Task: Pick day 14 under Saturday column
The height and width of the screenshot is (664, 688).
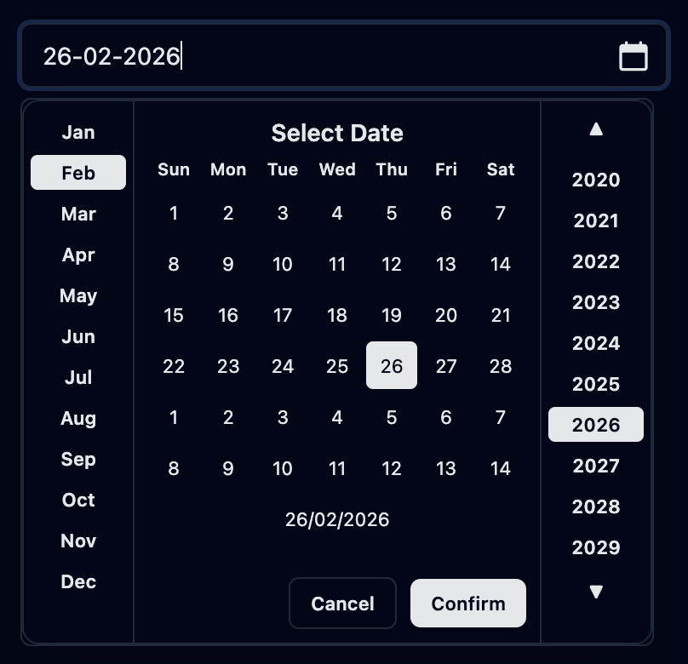Action: pos(500,264)
